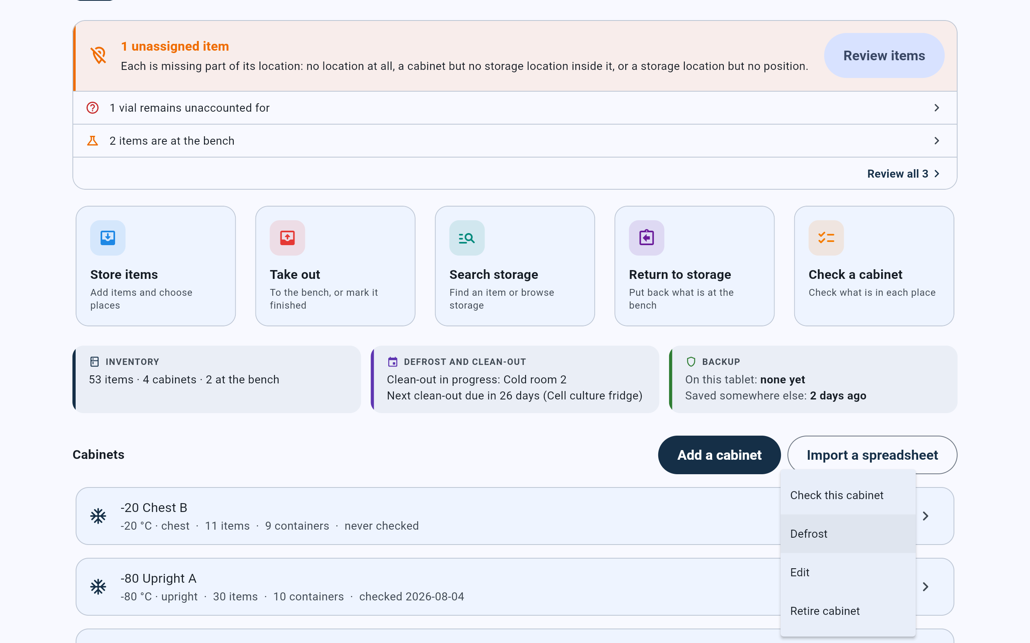Click Import a spreadsheet button
The height and width of the screenshot is (643, 1030).
pos(872,455)
